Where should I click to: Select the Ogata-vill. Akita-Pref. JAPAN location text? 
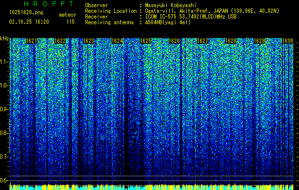tap(212, 11)
